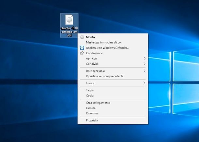Viewport: 199px width, 142px height.
Task: Click the disc icon beside Monta
Action: pyautogui.click(x=82, y=37)
